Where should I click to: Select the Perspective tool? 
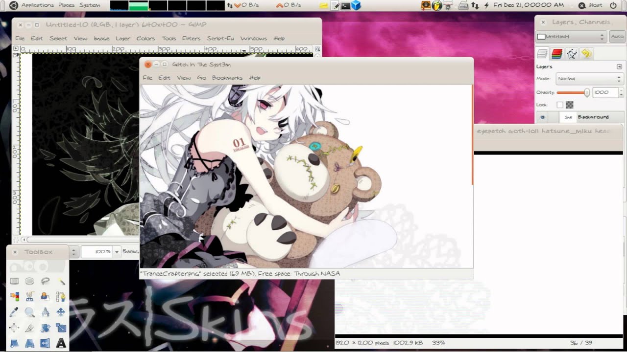pyautogui.click(x=30, y=343)
